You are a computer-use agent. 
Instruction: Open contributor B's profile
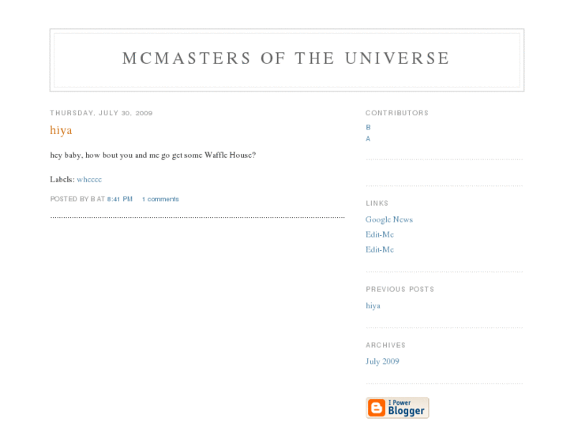(368, 127)
